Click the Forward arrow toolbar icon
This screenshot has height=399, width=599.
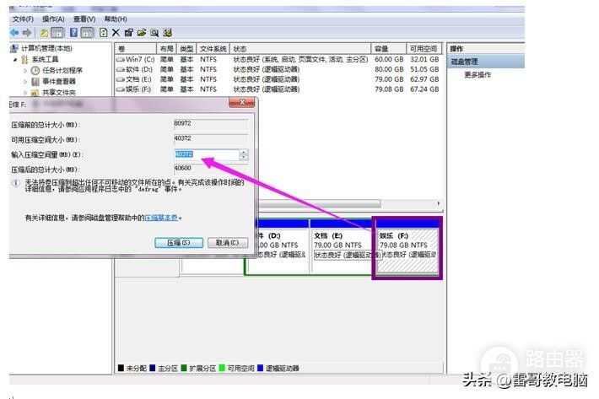pyautogui.click(x=28, y=32)
